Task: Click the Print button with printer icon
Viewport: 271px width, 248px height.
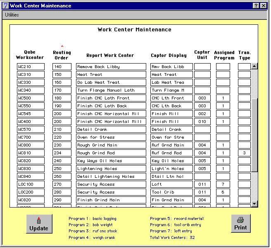Action: [x=240, y=224]
